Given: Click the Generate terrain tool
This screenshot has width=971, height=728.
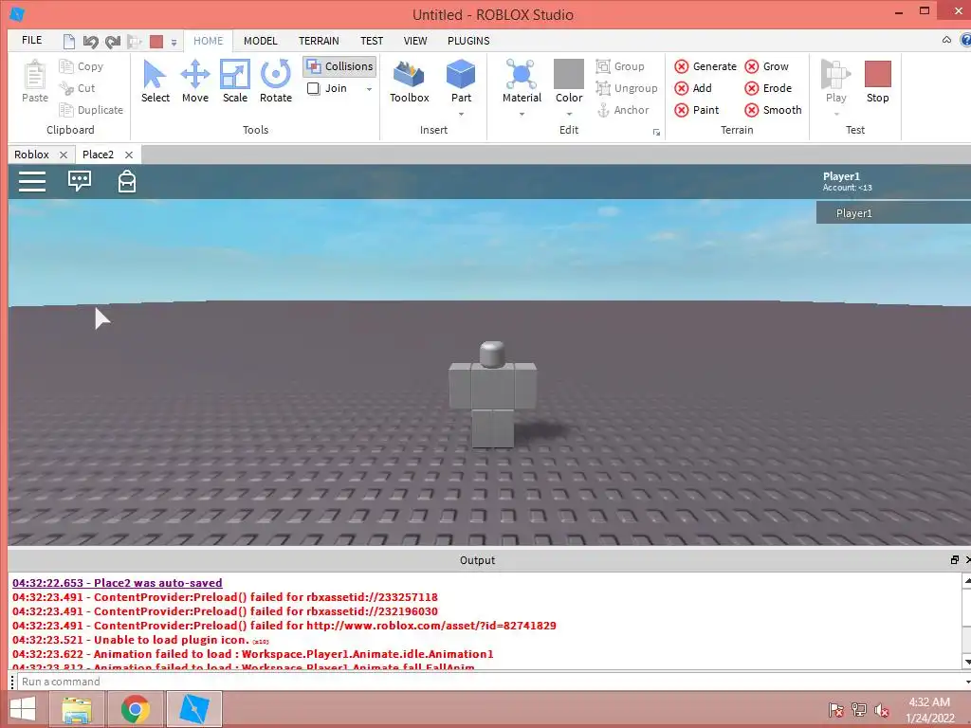Looking at the screenshot, I should [x=705, y=66].
